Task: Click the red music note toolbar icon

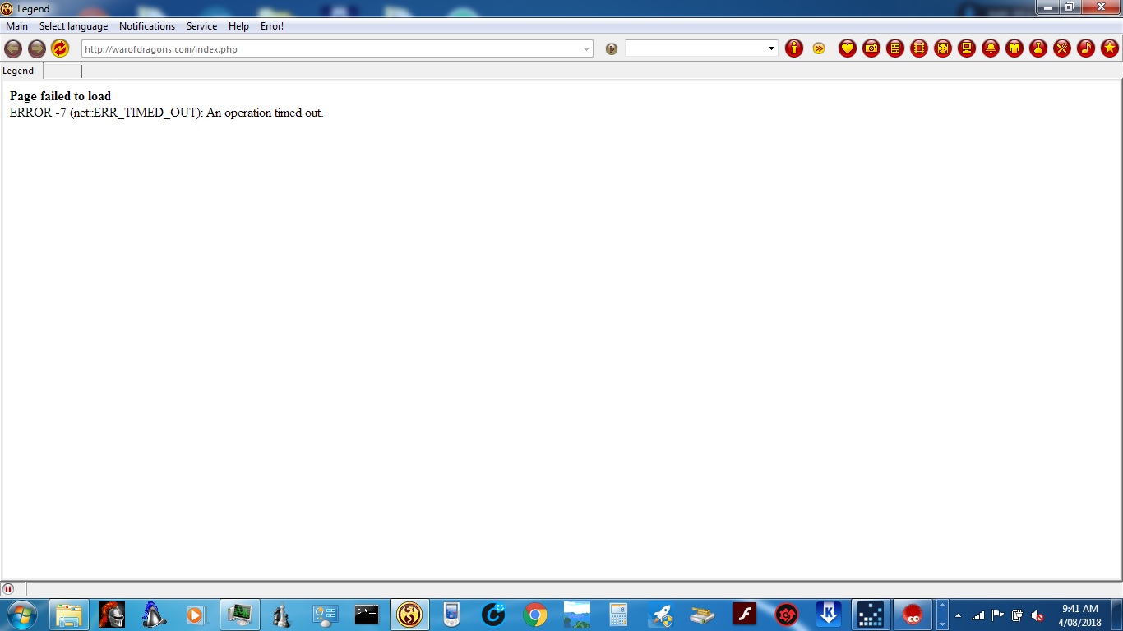Action: [1086, 48]
